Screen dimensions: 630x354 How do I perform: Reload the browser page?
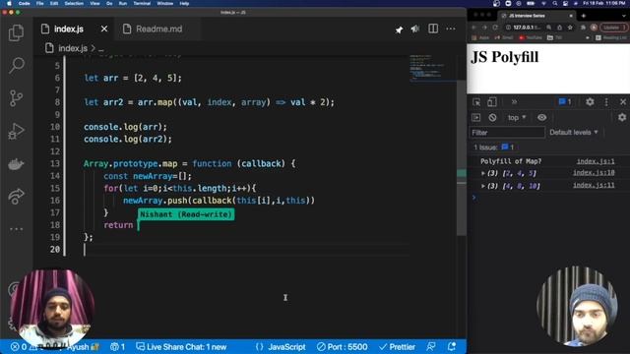495,28
